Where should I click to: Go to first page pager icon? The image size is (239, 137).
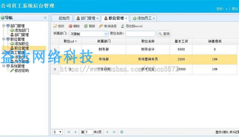[69, 132]
